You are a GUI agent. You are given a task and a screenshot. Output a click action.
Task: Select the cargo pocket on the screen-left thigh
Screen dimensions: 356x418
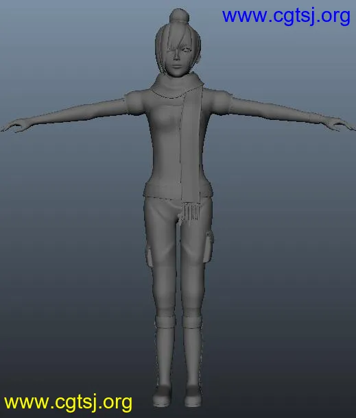pos(149,256)
